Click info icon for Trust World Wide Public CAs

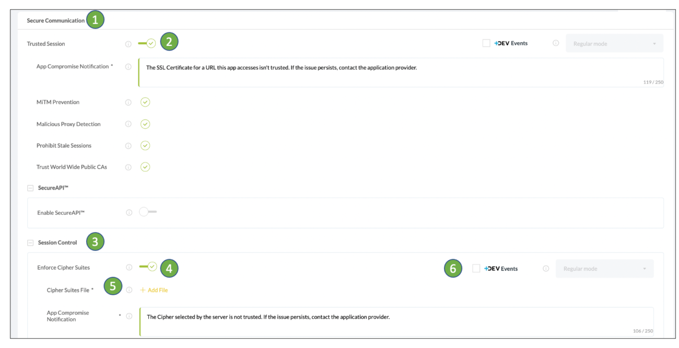click(x=128, y=167)
